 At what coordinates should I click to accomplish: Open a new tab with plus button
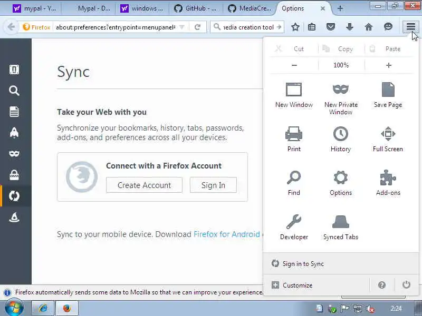pos(340,8)
